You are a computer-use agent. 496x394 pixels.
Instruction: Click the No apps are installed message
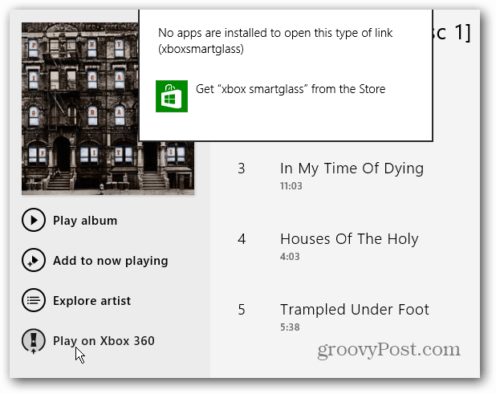pyautogui.click(x=275, y=41)
